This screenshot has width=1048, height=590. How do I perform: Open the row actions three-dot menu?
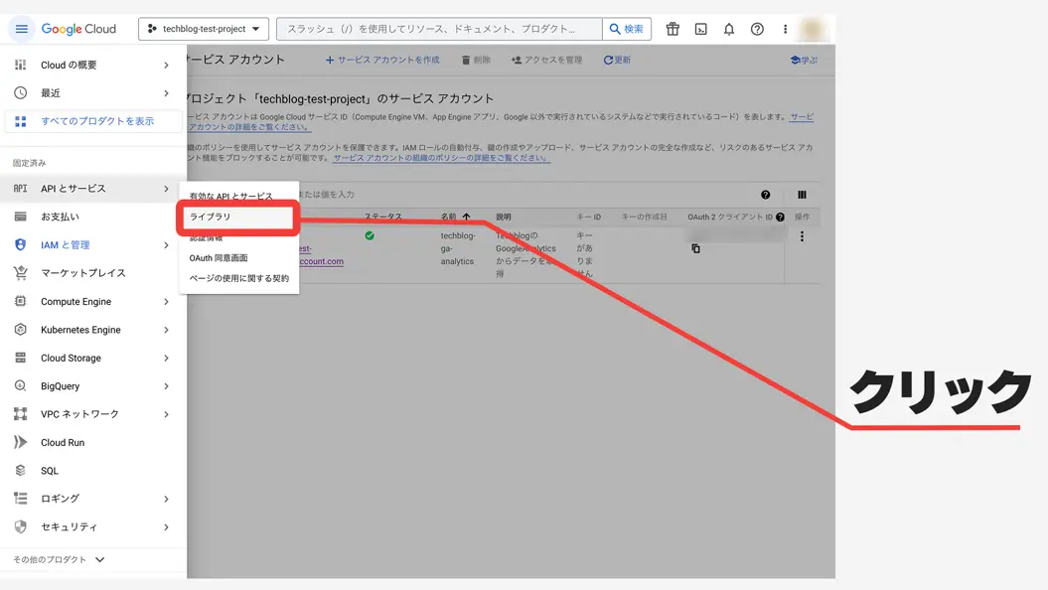tap(802, 236)
